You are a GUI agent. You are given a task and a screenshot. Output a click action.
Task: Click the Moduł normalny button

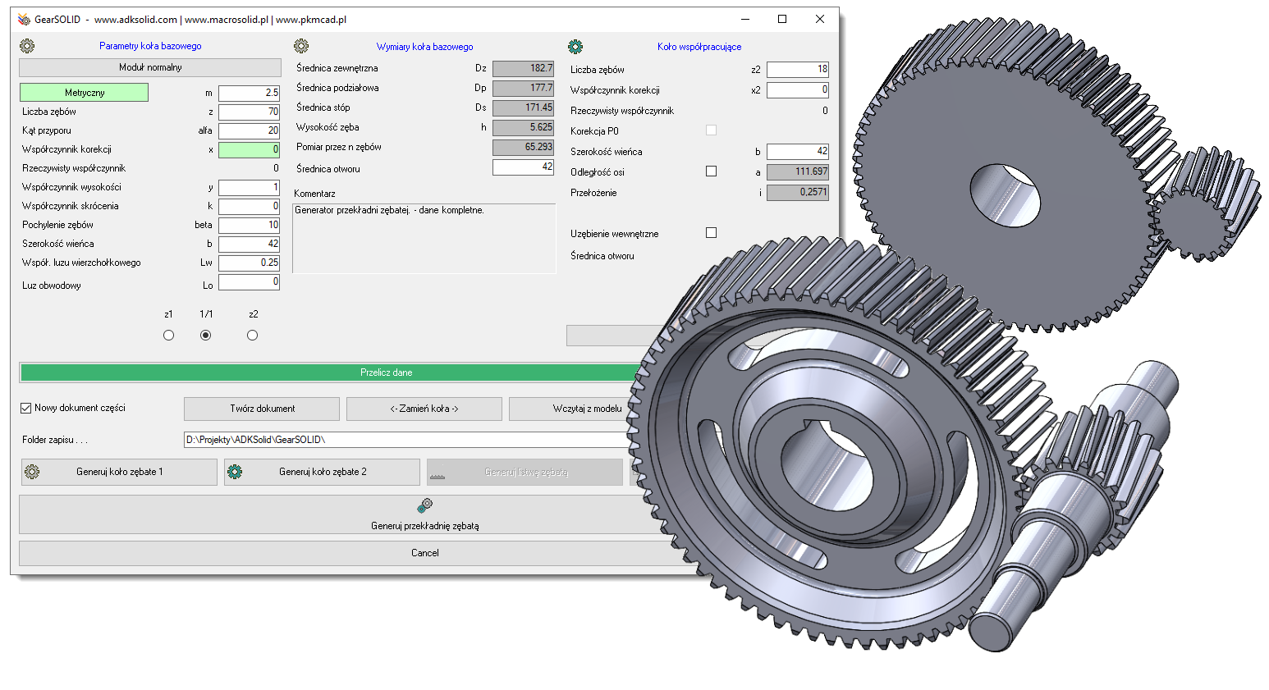(150, 67)
